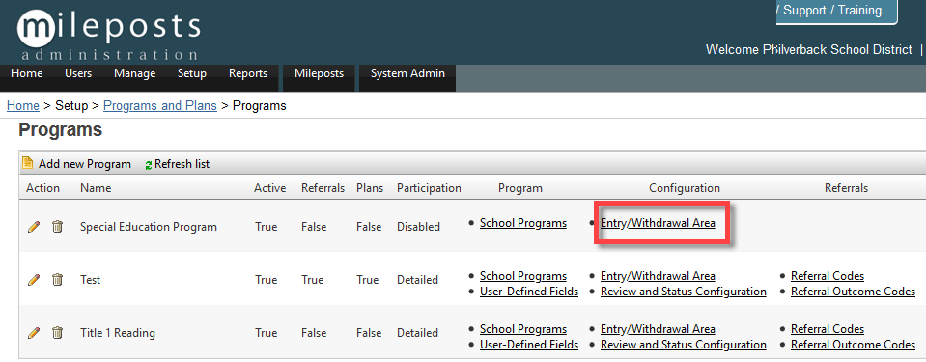Screen dimensions: 926x362
Task: Delete Title 1 Reading via trash icon
Action: pyautogui.click(x=57, y=332)
